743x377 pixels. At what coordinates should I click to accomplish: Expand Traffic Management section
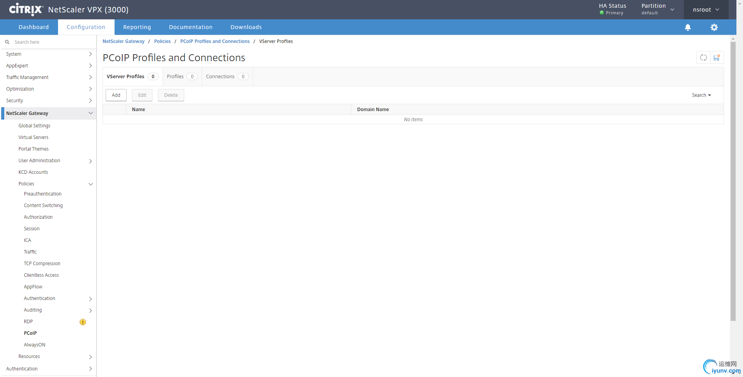90,77
